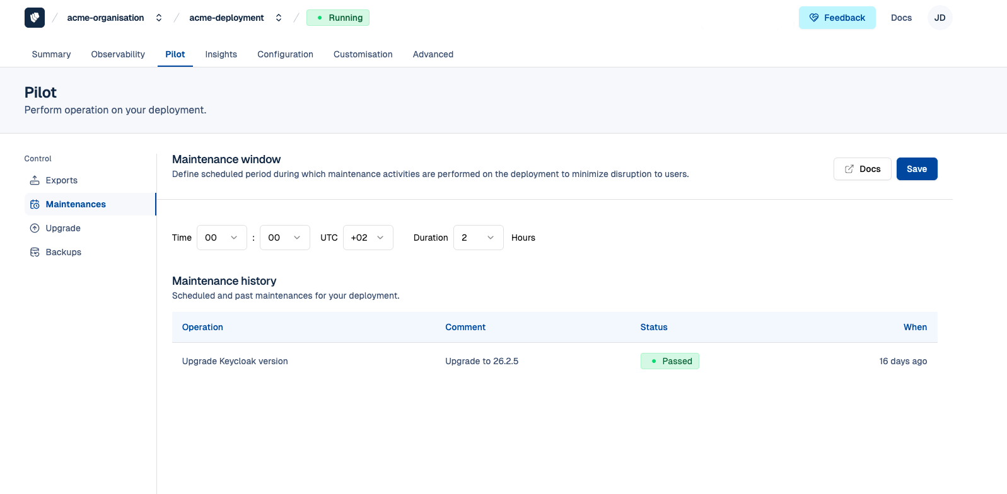Open Backups in the Control sidebar

[x=90, y=252]
